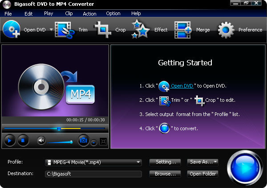Click the Effect label in toolbar
Image resolution: width=267 pixels, height=188 pixels.
click(161, 30)
